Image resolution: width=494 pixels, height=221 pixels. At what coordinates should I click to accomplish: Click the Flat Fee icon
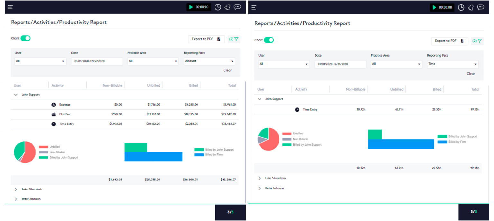tap(54, 114)
